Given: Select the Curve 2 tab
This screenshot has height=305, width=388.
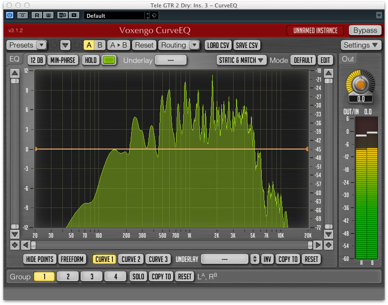Looking at the screenshot, I should (131, 259).
